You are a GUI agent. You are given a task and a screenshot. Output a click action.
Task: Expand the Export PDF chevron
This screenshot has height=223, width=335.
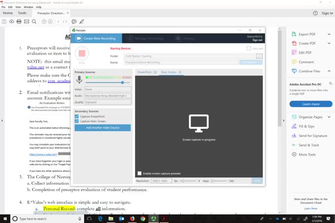329,34
